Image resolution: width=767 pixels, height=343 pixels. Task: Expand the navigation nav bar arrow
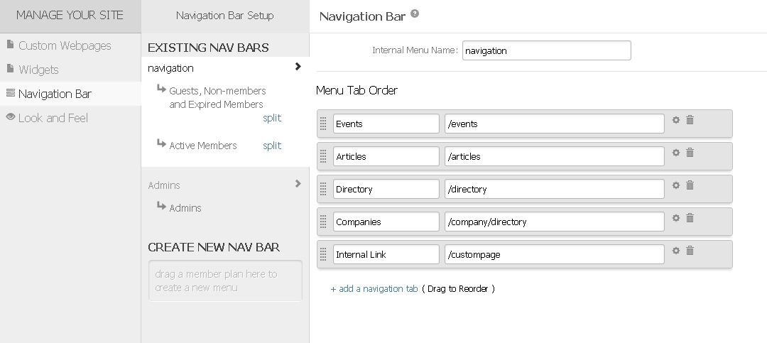[298, 67]
